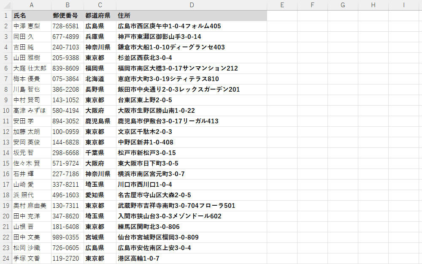
Task: Click address 横浜市南区宮元町3-0-7
Action: tap(192, 174)
